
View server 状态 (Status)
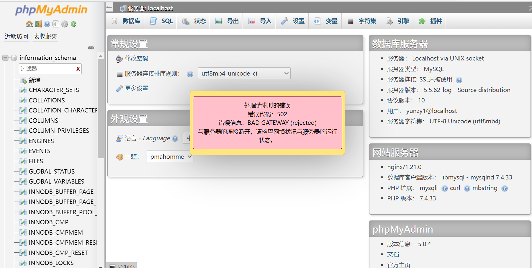(x=195, y=21)
